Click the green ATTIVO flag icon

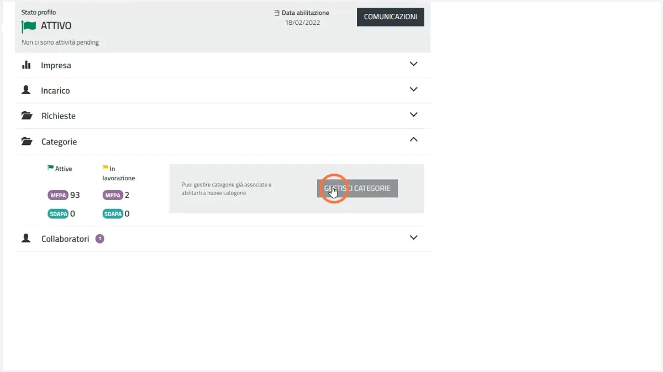pos(29,26)
